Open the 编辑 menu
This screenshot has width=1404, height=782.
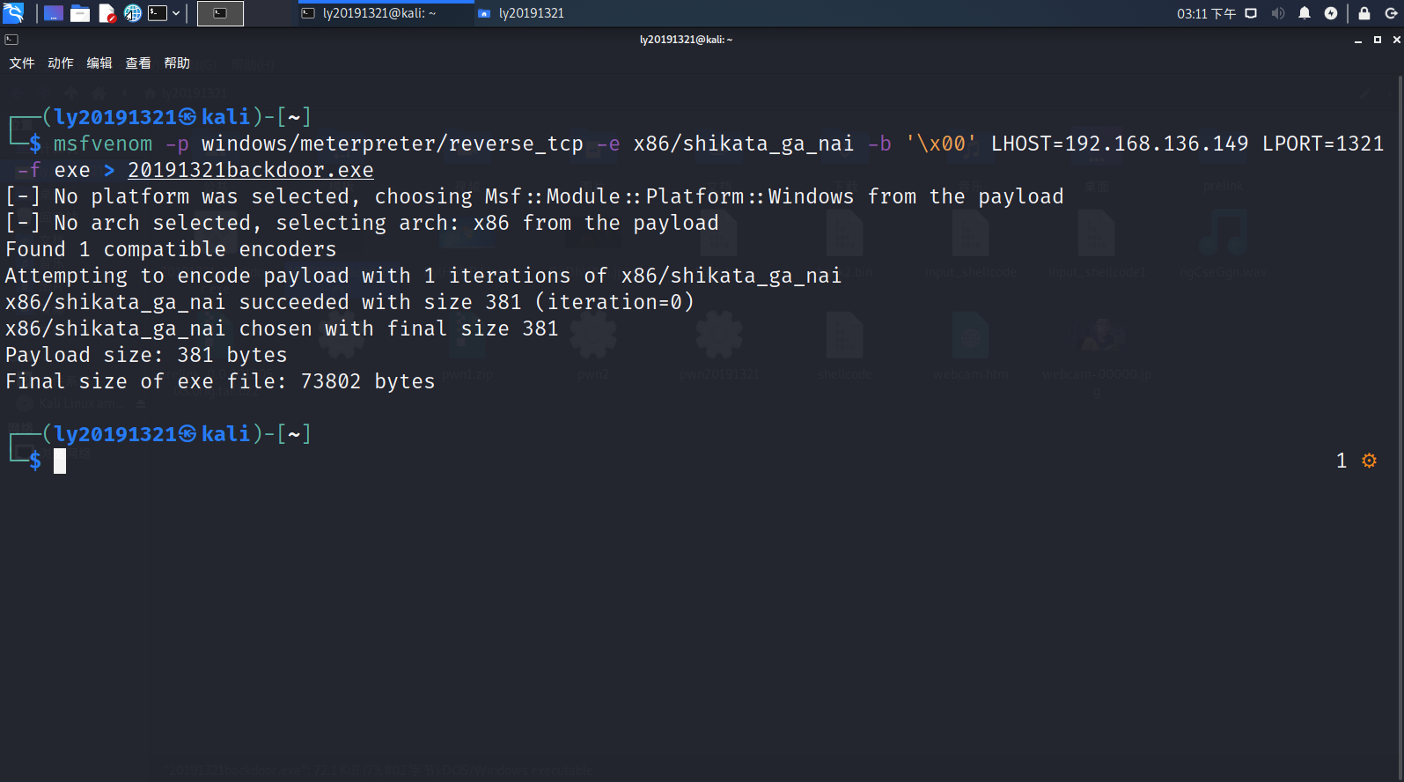click(x=99, y=63)
